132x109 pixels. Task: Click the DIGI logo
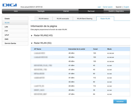click(10, 5)
